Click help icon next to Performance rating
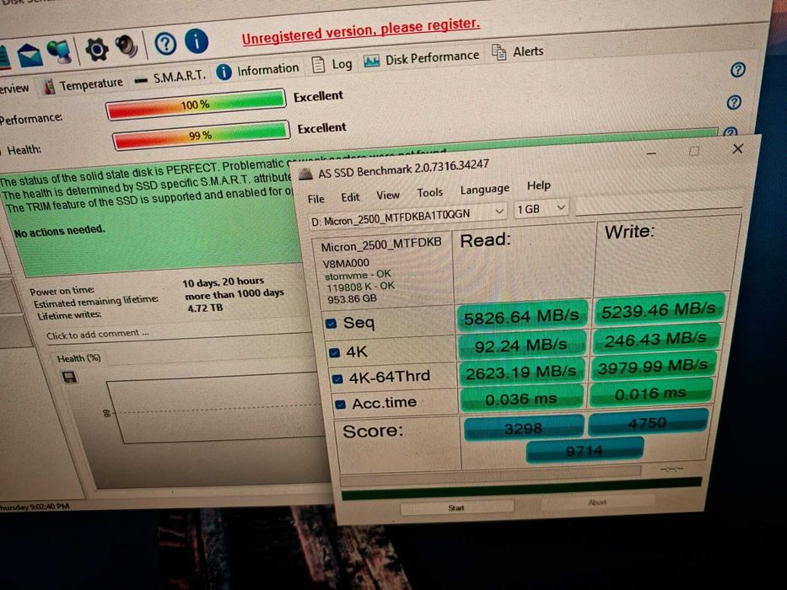The image size is (787, 590). 734,102
